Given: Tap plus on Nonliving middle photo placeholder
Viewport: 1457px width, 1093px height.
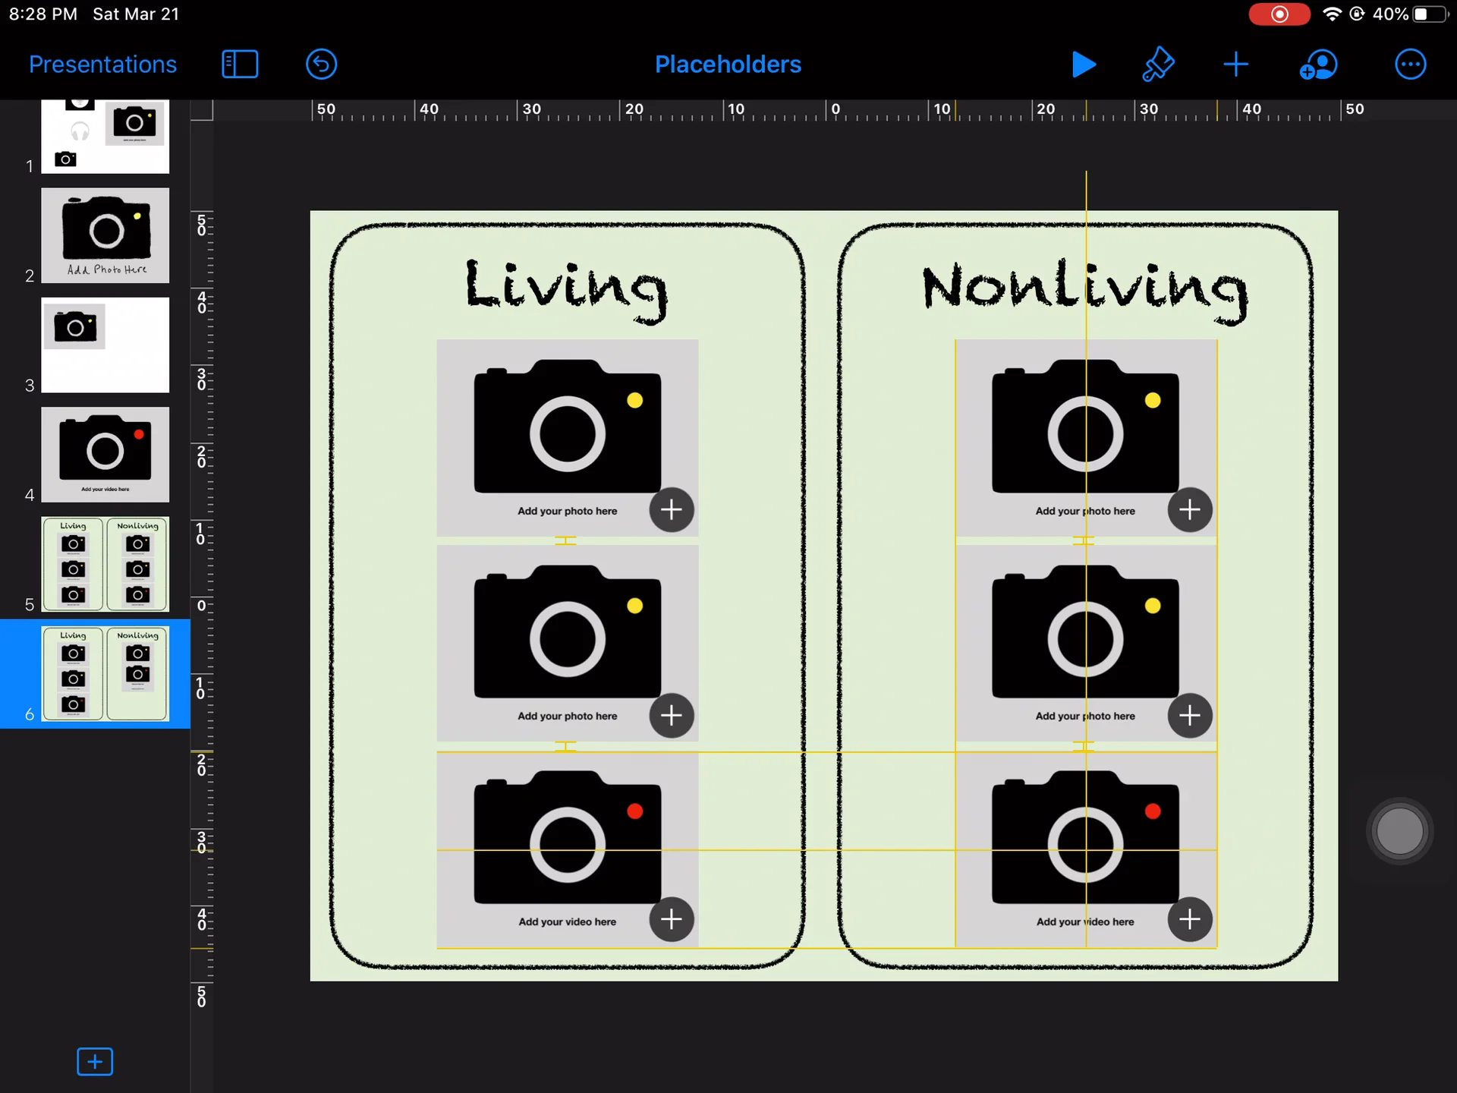Looking at the screenshot, I should point(1189,715).
